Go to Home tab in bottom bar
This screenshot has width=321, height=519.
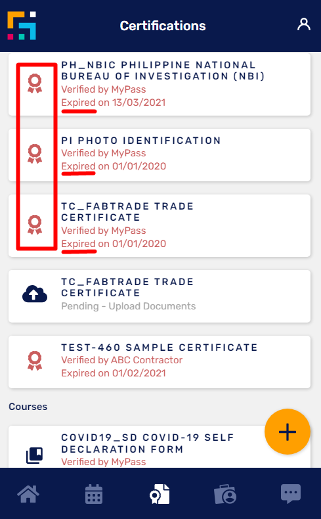[x=28, y=494]
